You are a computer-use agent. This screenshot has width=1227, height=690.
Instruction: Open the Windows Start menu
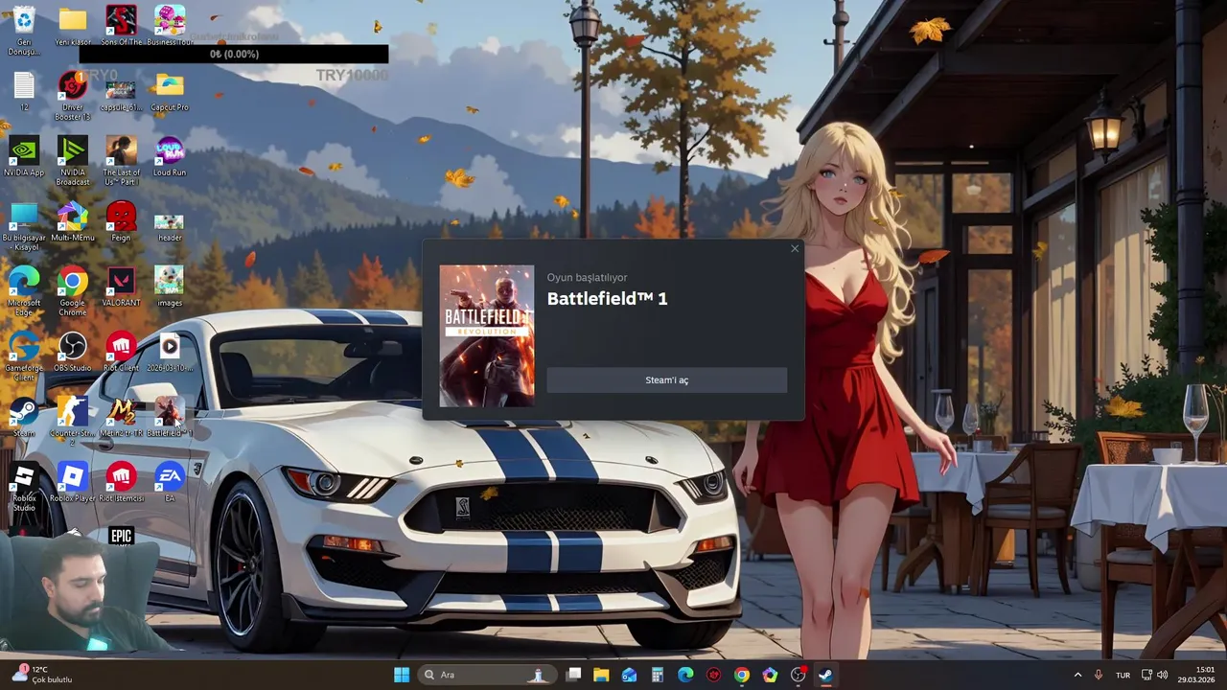click(x=402, y=675)
